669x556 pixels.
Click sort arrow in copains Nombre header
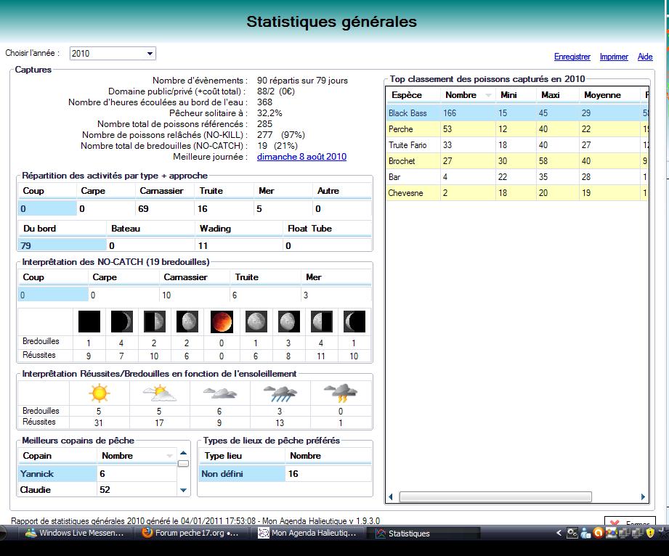tap(170, 456)
